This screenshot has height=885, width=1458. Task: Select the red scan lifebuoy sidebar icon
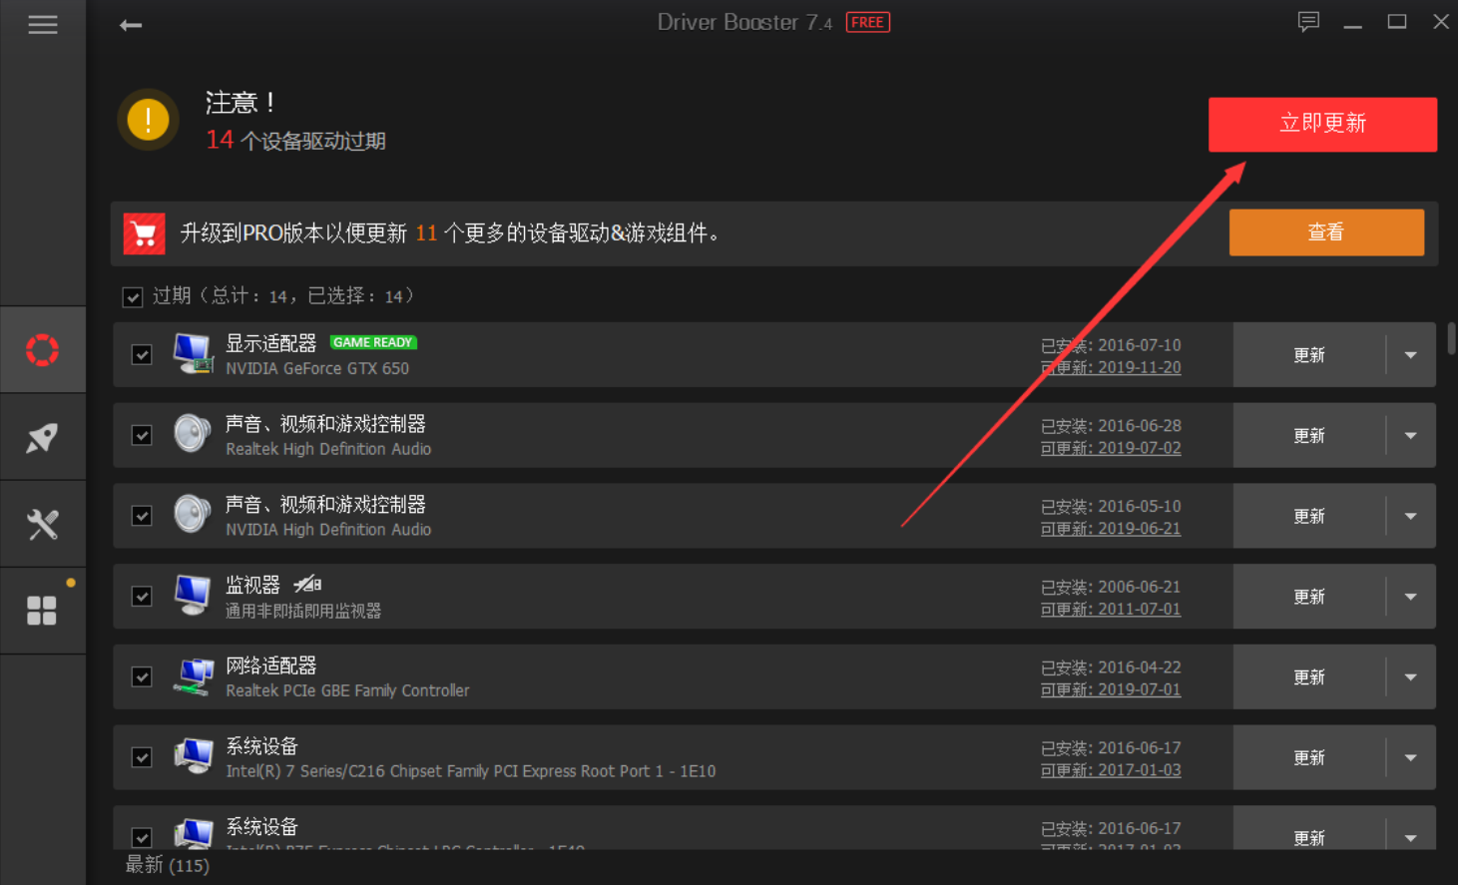click(x=42, y=350)
